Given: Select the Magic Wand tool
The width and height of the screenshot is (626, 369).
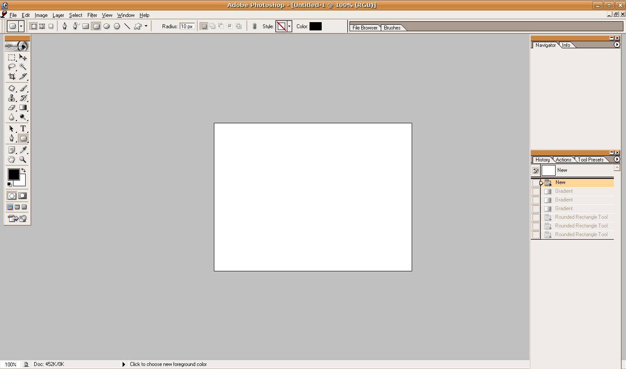Looking at the screenshot, I should (23, 67).
